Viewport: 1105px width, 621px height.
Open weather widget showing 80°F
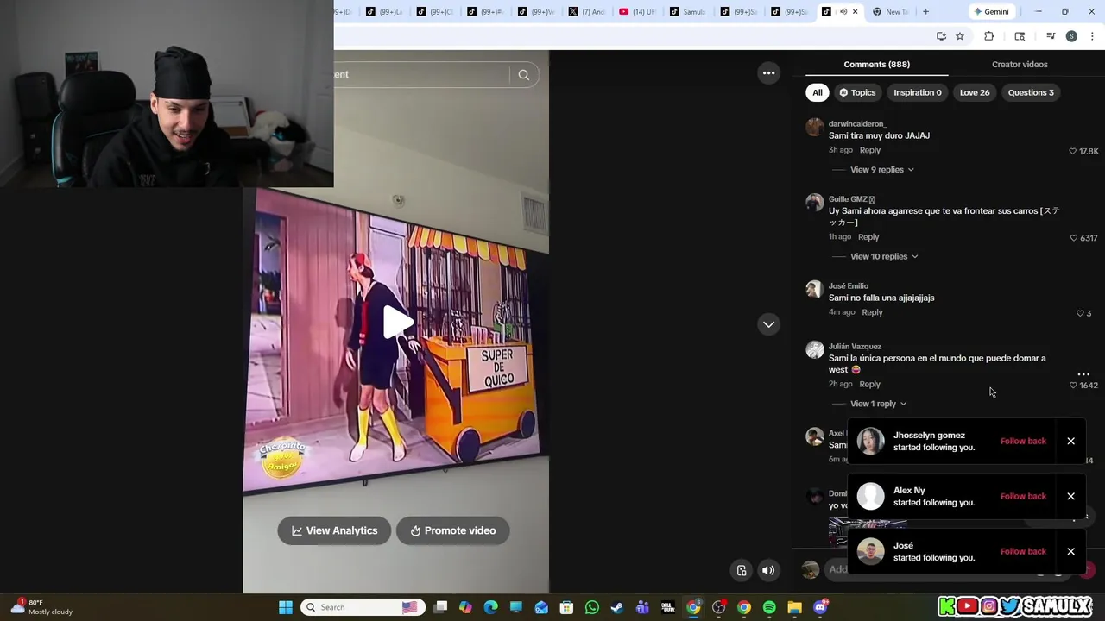click(x=41, y=607)
